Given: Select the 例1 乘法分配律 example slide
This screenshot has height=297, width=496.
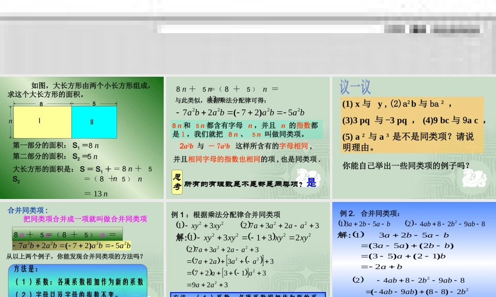Looking at the screenshot, I should point(248,249).
